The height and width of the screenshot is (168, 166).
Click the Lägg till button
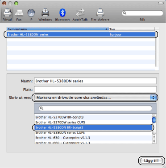(x=151, y=160)
